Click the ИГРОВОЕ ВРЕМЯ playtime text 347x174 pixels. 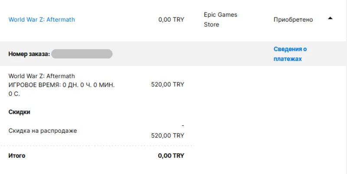point(62,85)
